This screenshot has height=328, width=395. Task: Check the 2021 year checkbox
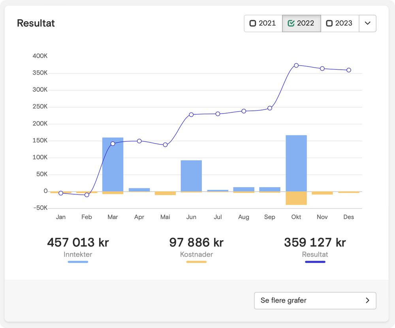(253, 23)
